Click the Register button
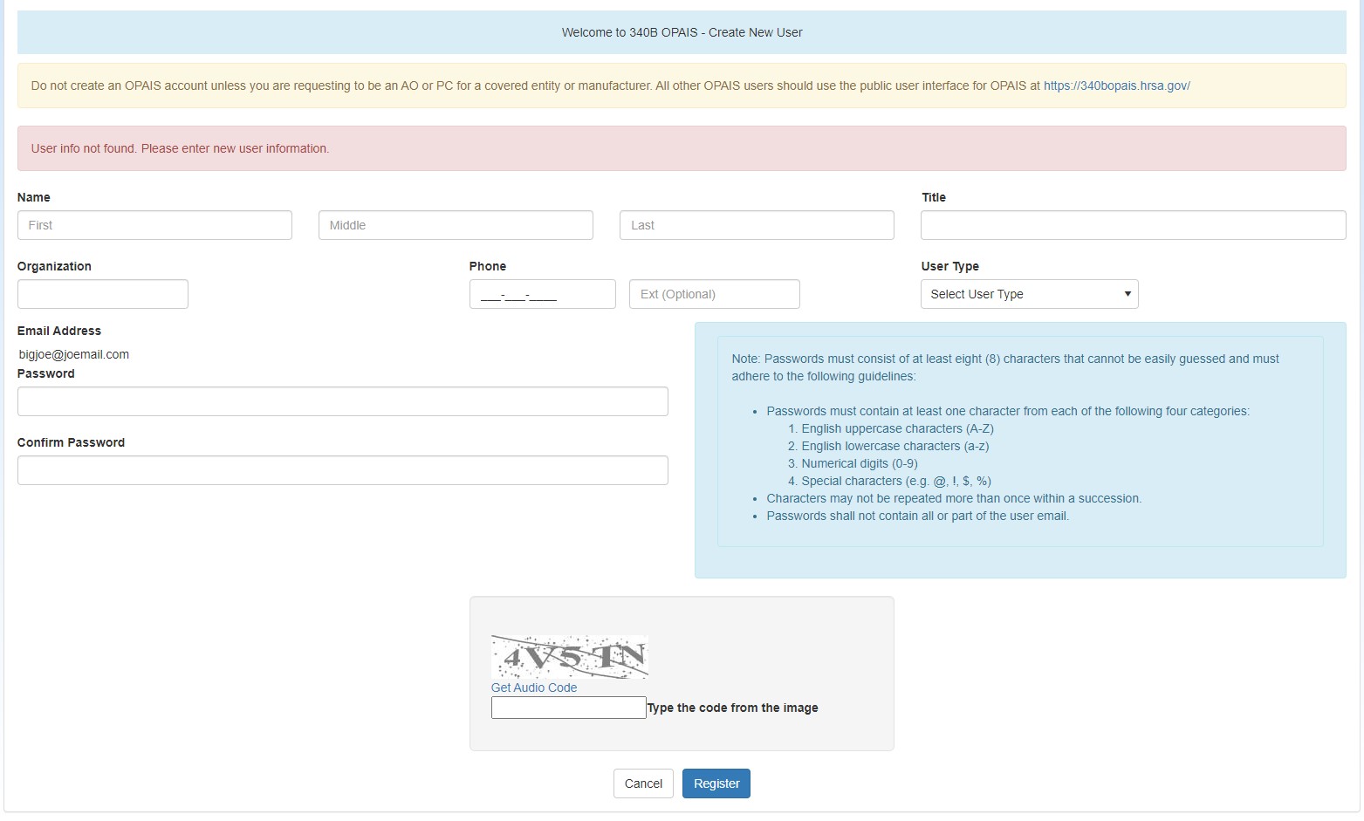Screen dimensions: 1364x821 click(716, 783)
